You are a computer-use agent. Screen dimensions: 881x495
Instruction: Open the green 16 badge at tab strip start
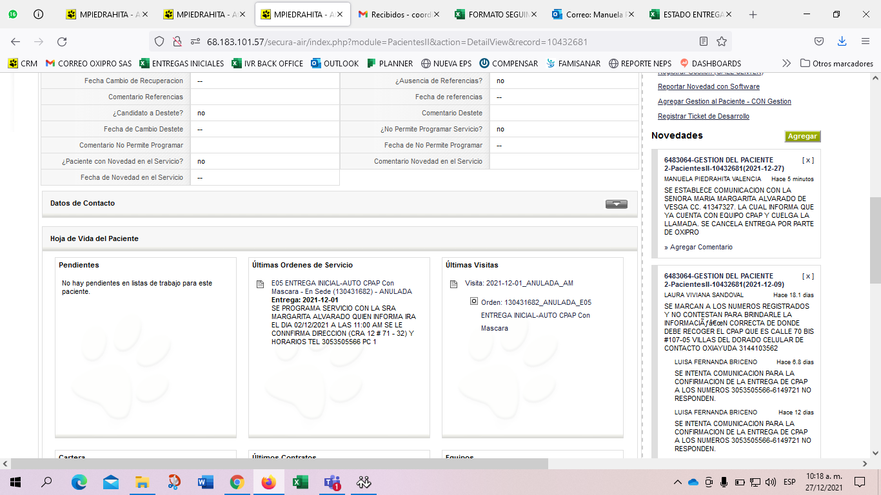[13, 14]
